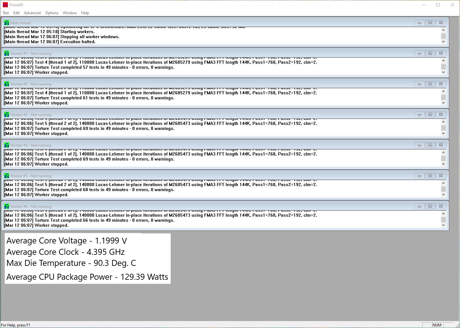Close the Worker #6 child window
460x328 pixels.
coord(441,206)
